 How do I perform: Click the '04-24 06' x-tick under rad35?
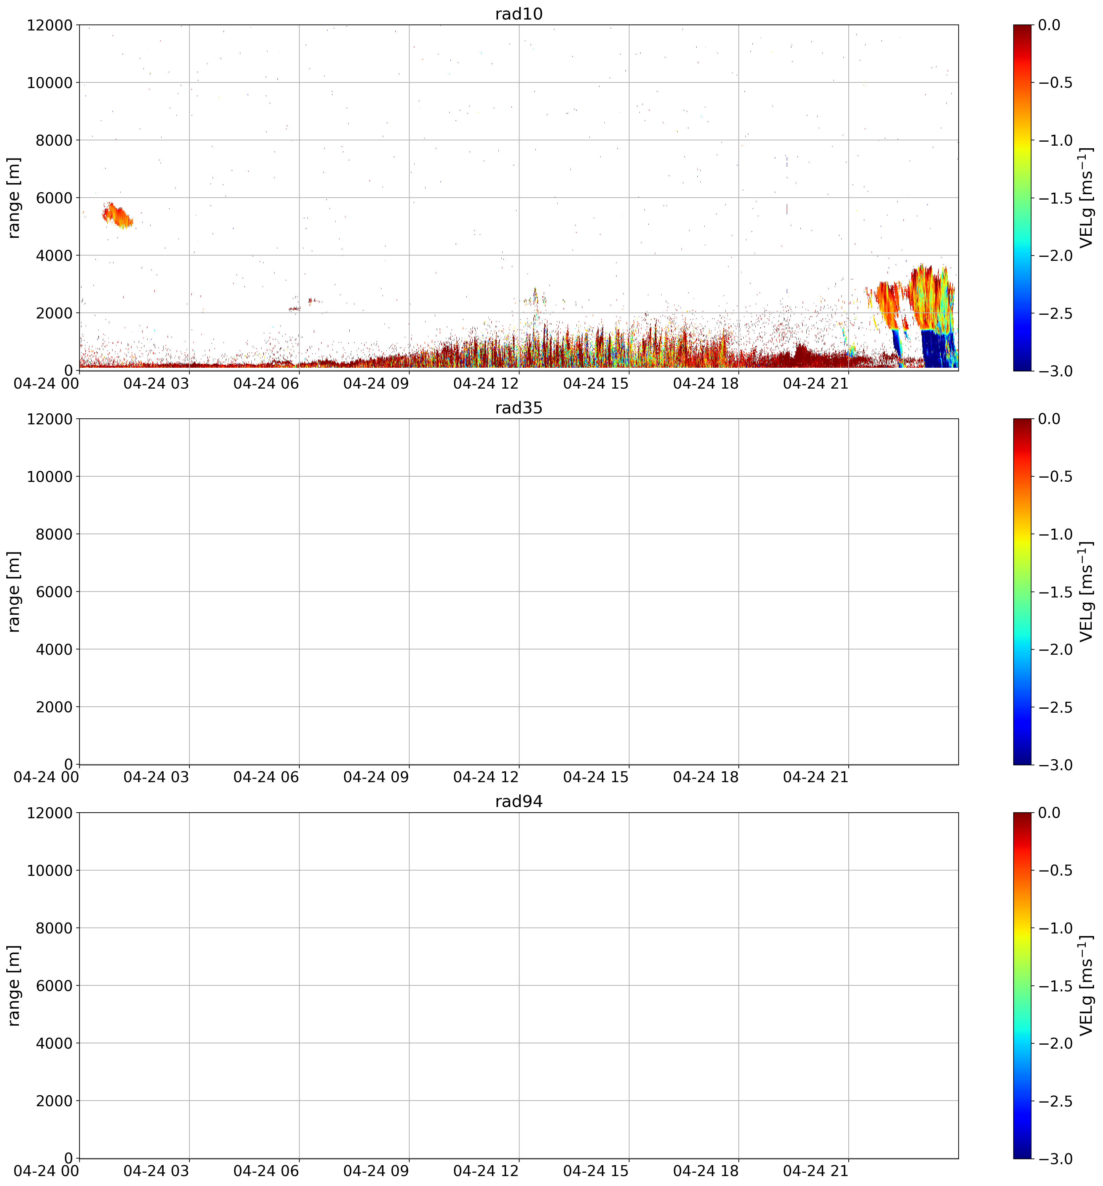266,777
